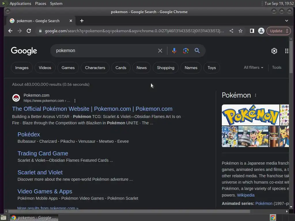Click the Update button in Chrome

[276, 31]
